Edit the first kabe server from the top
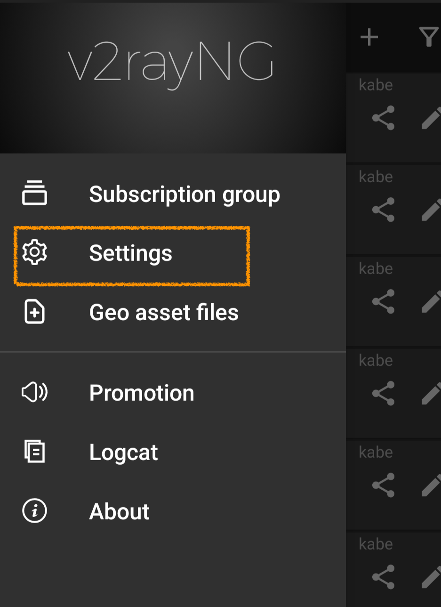This screenshot has width=441, height=607. [x=431, y=118]
